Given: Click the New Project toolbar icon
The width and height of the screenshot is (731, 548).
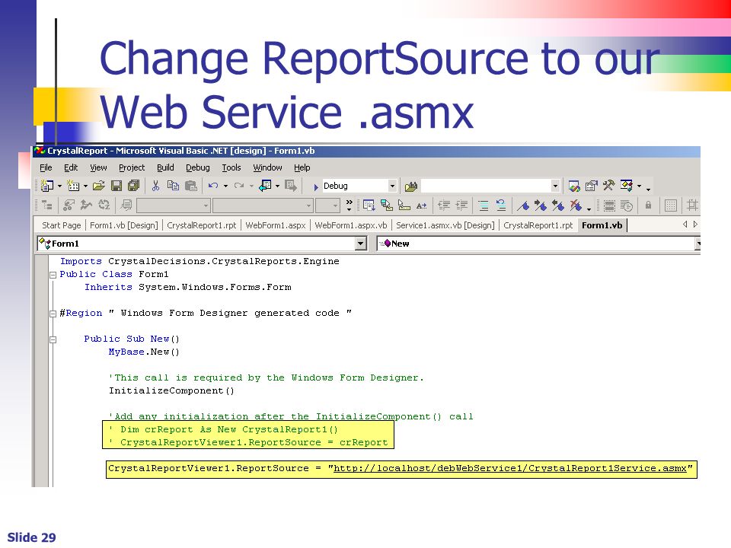Looking at the screenshot, I should (46, 186).
